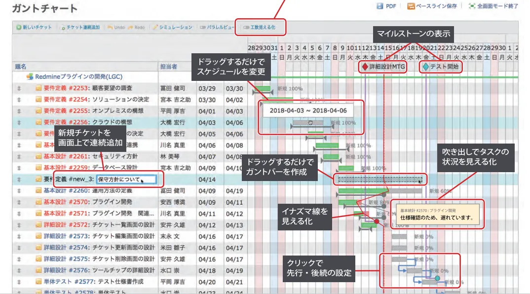Click the 新しいチケット green plus icon

(x=19, y=27)
